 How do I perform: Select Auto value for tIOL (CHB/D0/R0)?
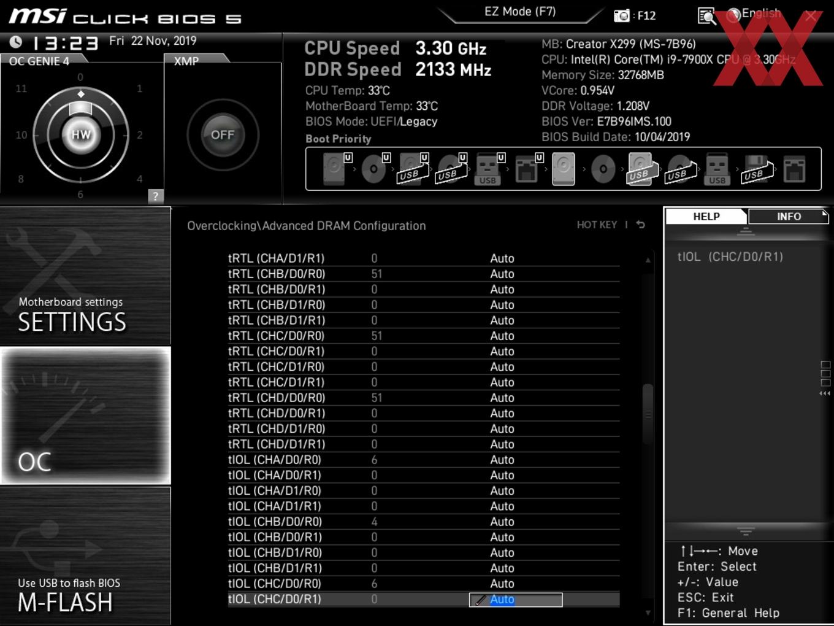502,522
